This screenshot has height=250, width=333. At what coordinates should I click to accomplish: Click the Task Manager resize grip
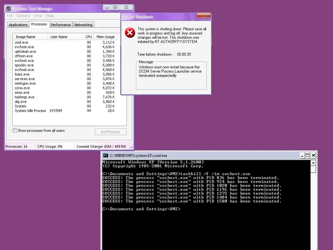click(131, 147)
